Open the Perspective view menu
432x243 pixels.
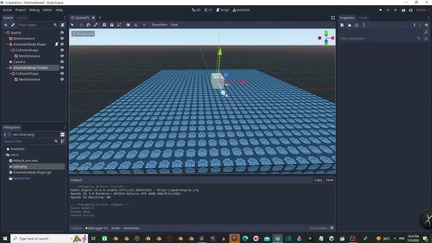[x=83, y=33]
